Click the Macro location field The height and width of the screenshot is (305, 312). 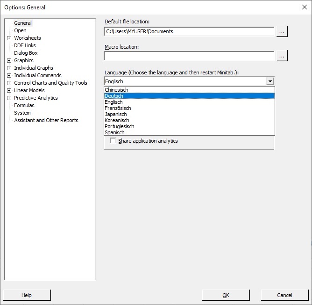[x=189, y=56]
